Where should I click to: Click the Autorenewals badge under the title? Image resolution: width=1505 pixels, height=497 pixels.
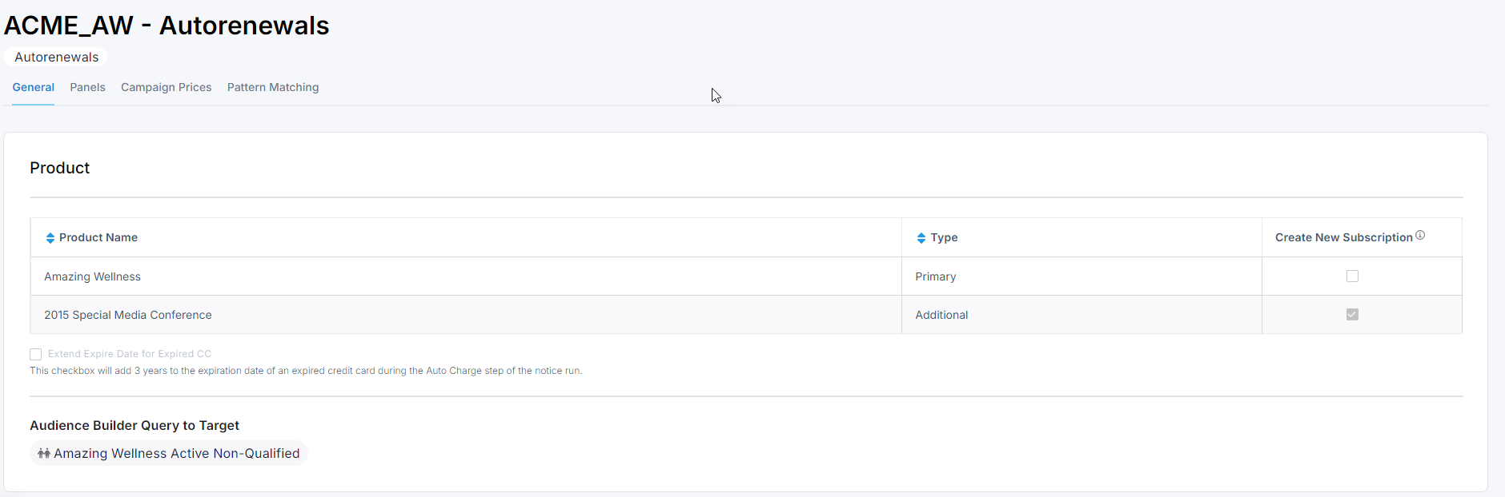click(x=56, y=57)
